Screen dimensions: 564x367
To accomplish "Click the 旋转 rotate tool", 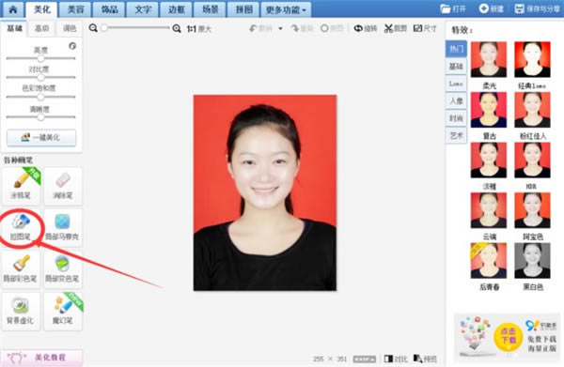I will [365, 28].
